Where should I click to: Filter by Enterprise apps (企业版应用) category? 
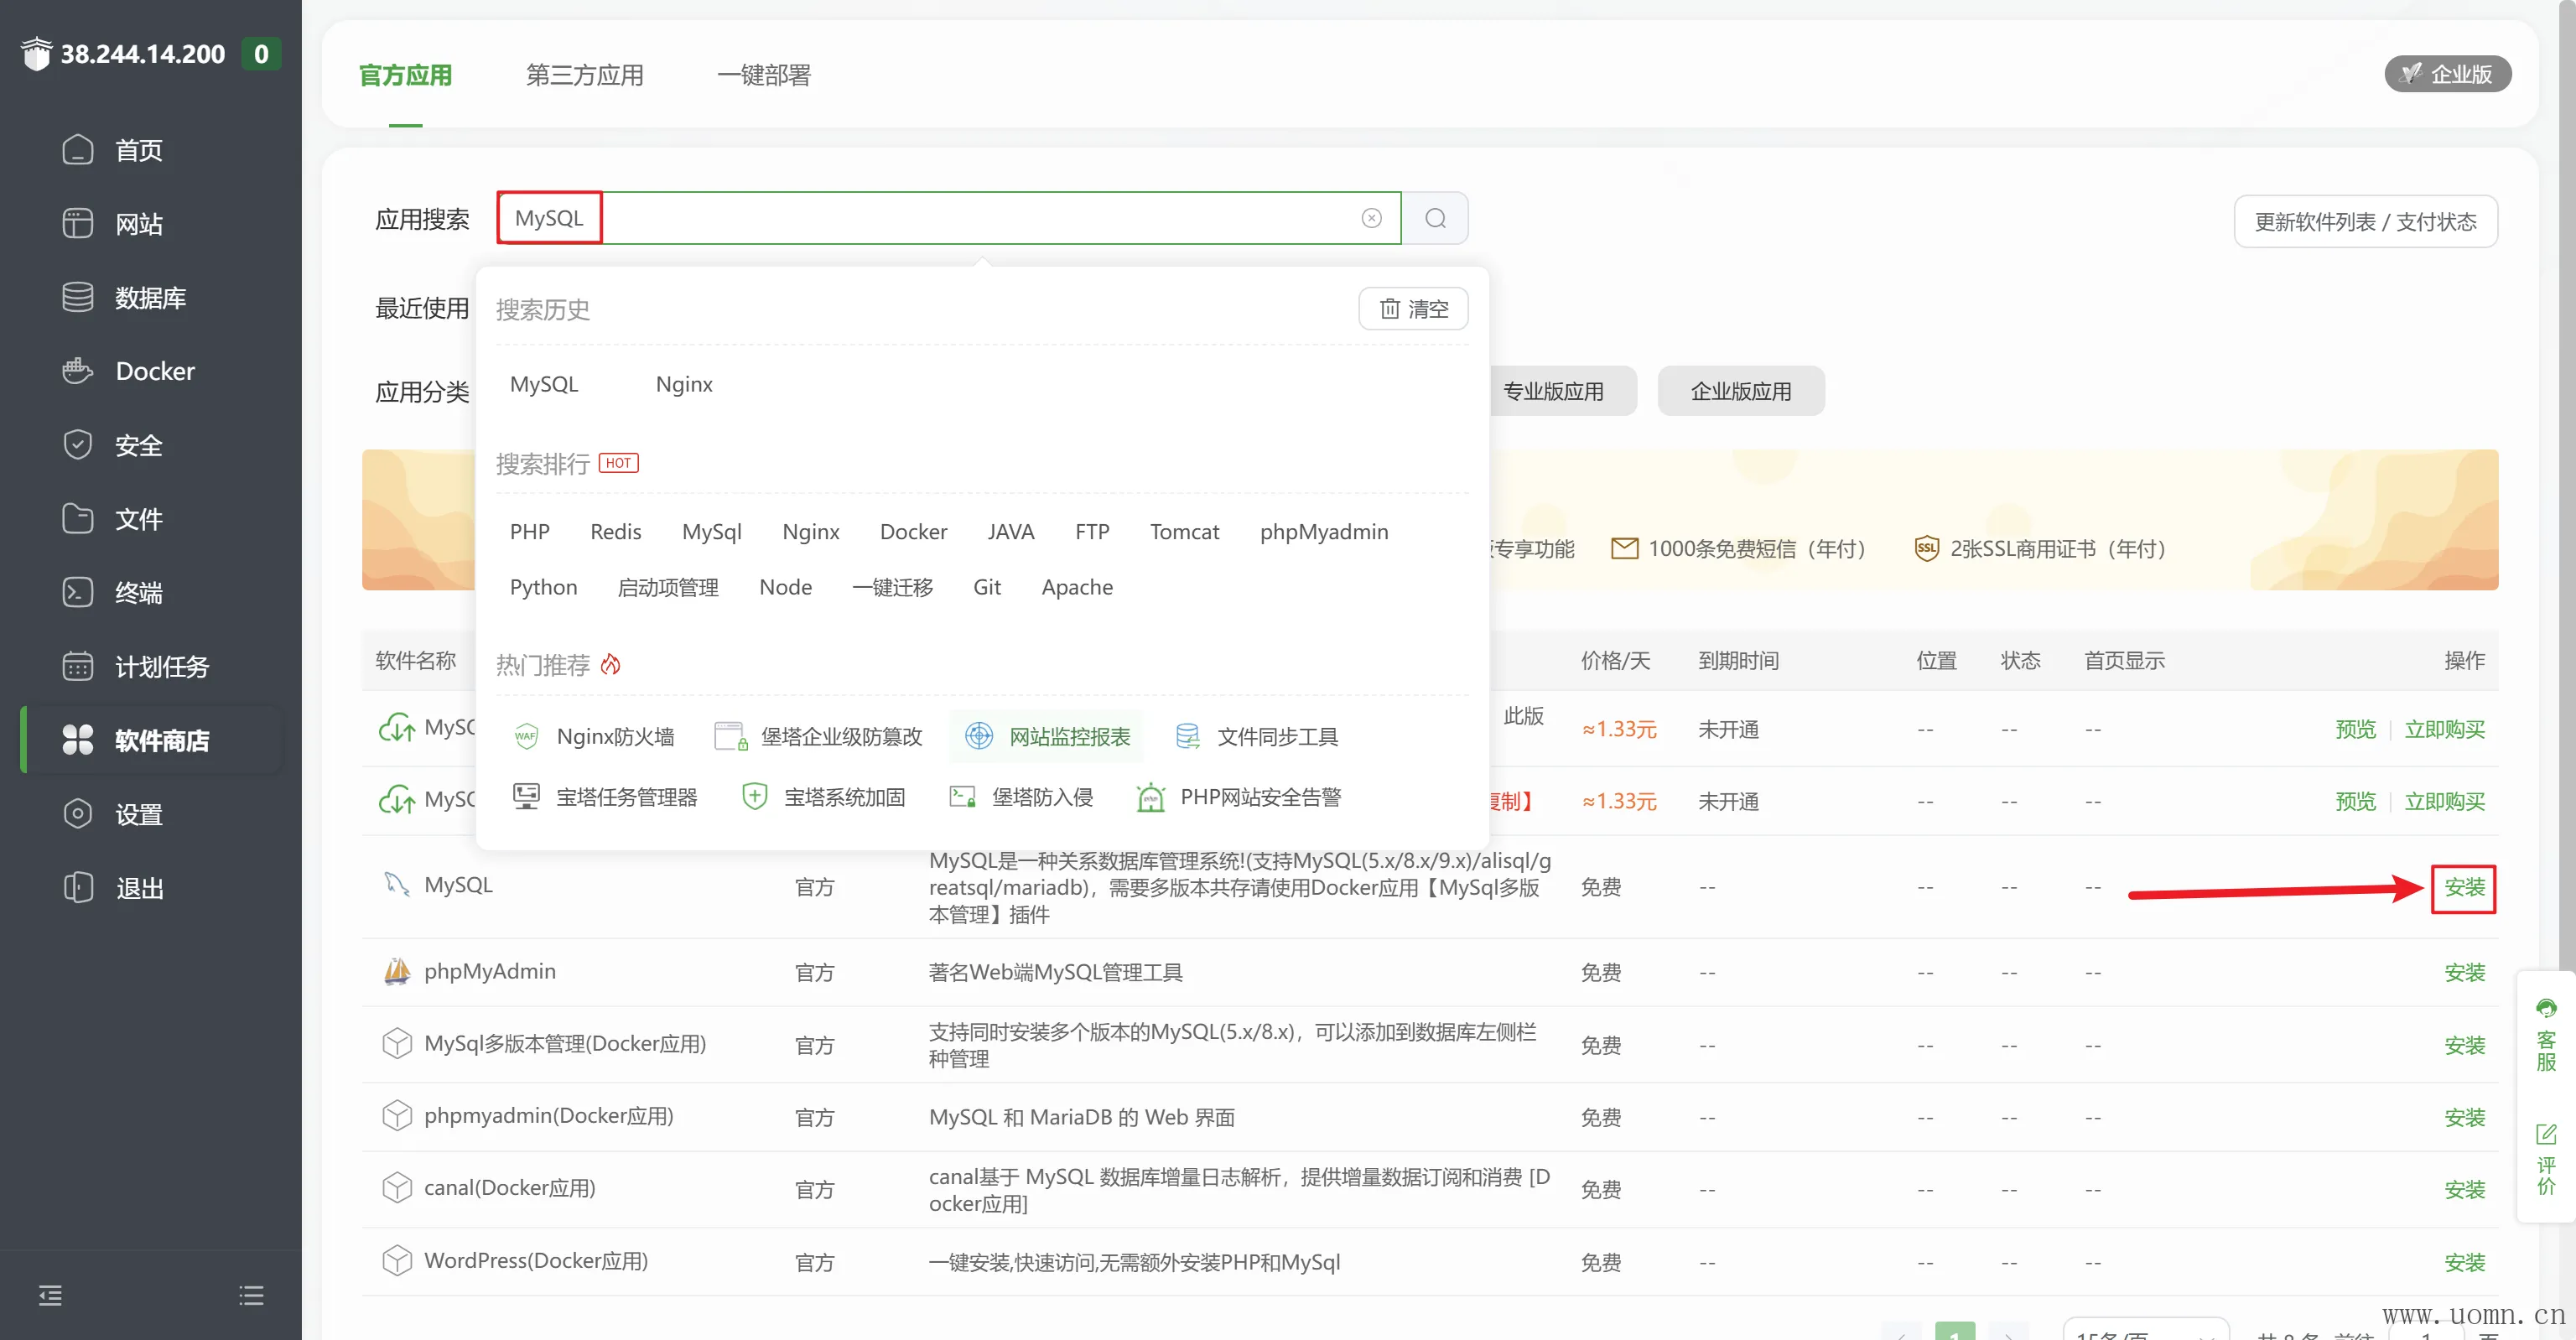coord(1740,391)
